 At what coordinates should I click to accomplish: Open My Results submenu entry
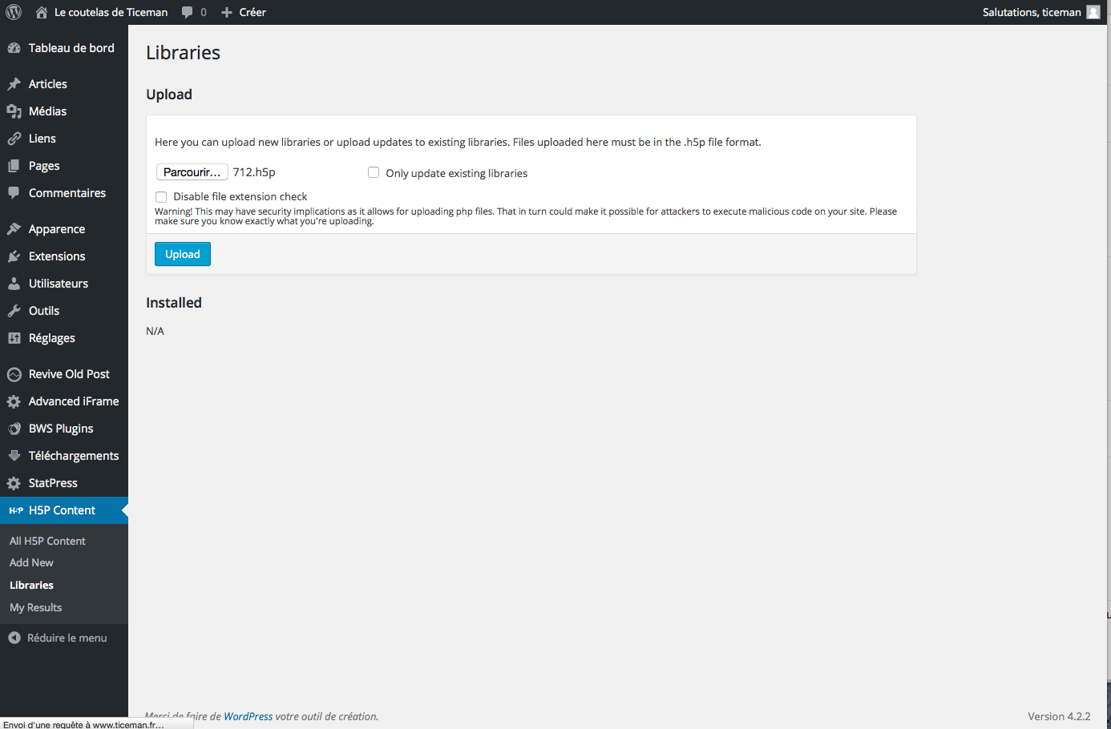pos(35,607)
